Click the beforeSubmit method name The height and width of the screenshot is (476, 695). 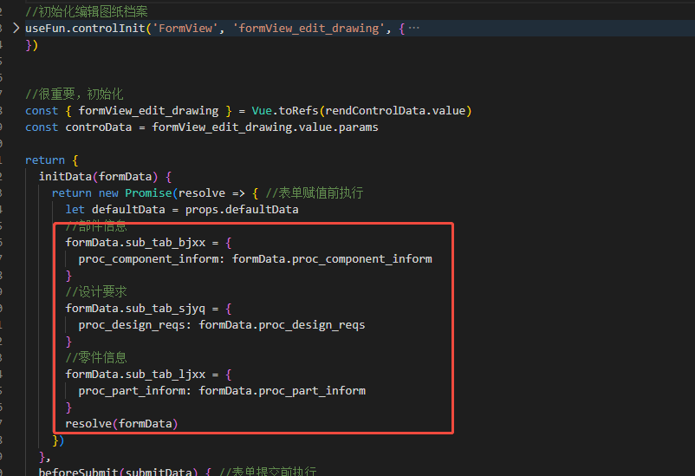(78, 472)
